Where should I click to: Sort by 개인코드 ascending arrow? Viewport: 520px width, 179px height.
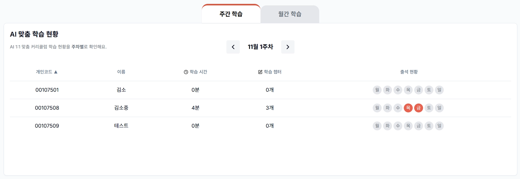[56, 72]
